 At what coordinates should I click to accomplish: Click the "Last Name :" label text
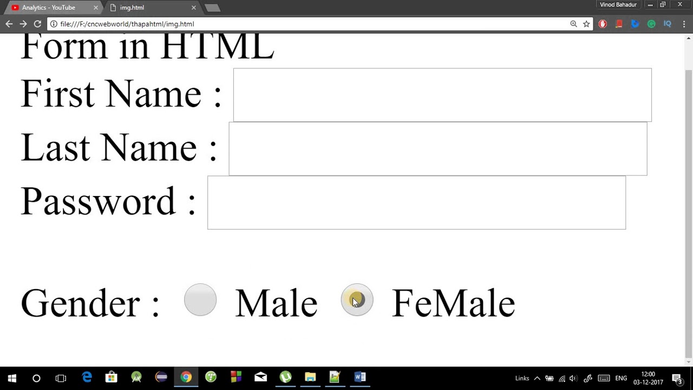[x=119, y=147]
